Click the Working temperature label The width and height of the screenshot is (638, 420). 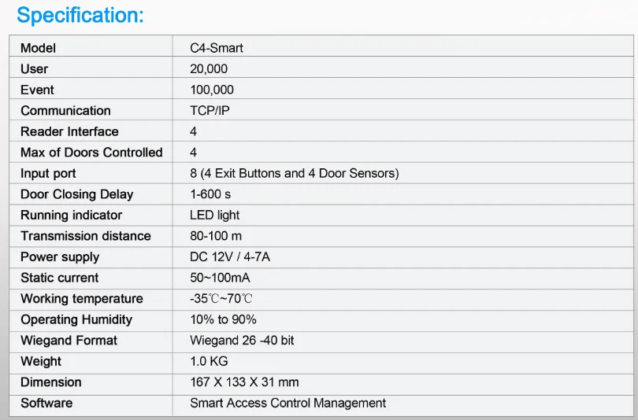82,299
